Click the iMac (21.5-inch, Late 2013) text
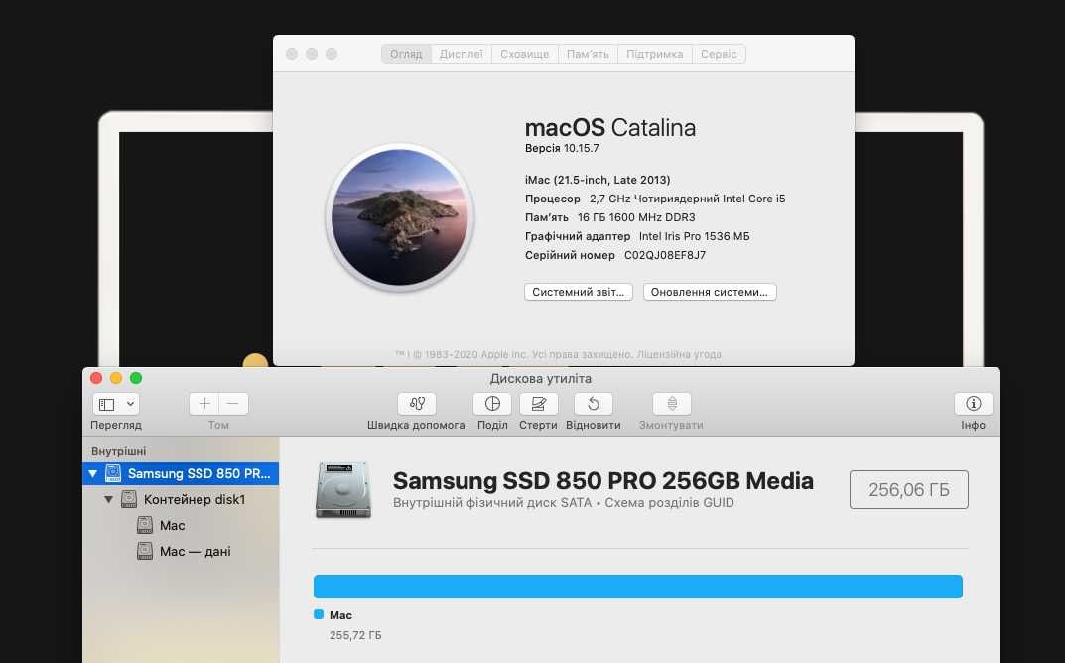The height and width of the screenshot is (663, 1065). (598, 180)
